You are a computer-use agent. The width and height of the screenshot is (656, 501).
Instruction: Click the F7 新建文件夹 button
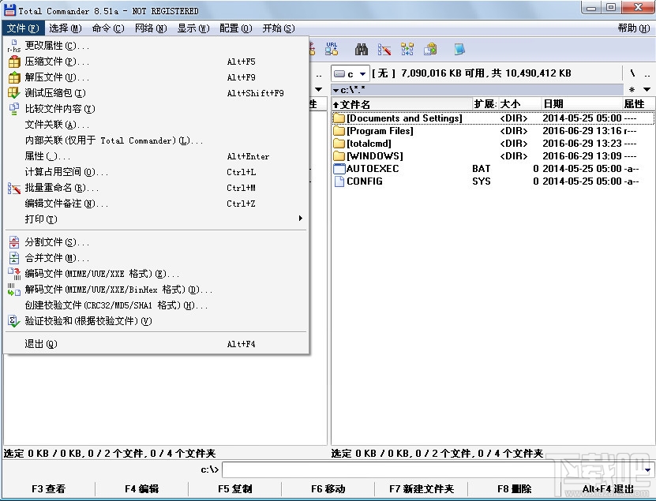(x=422, y=489)
